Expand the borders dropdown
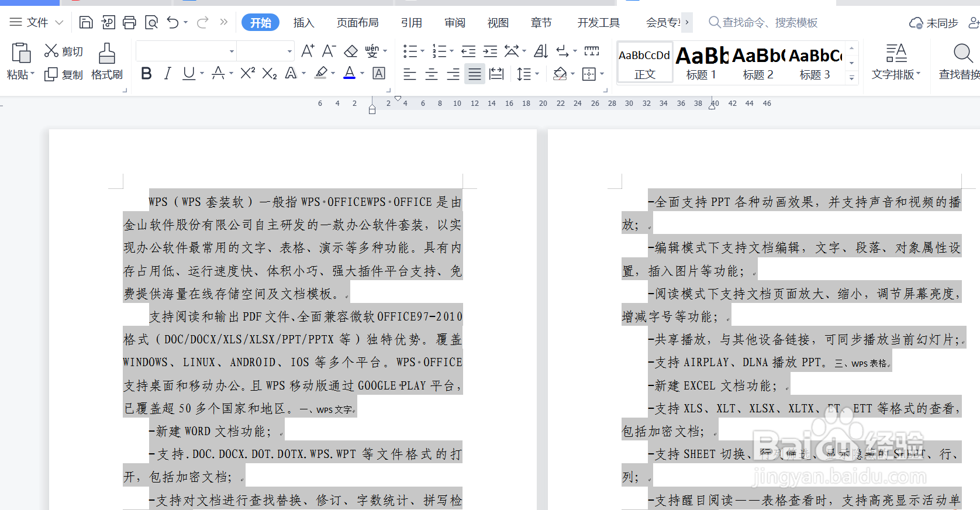Screen dimensions: 980x510 click(602, 74)
